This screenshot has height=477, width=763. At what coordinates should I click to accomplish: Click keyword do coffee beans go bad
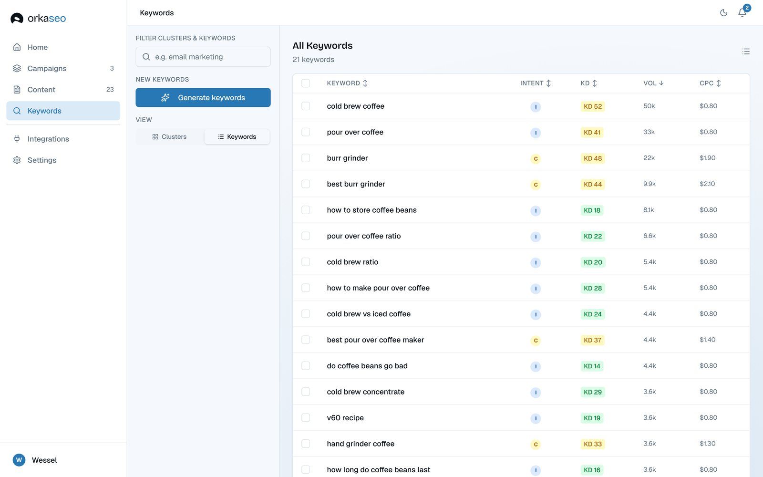pyautogui.click(x=367, y=366)
